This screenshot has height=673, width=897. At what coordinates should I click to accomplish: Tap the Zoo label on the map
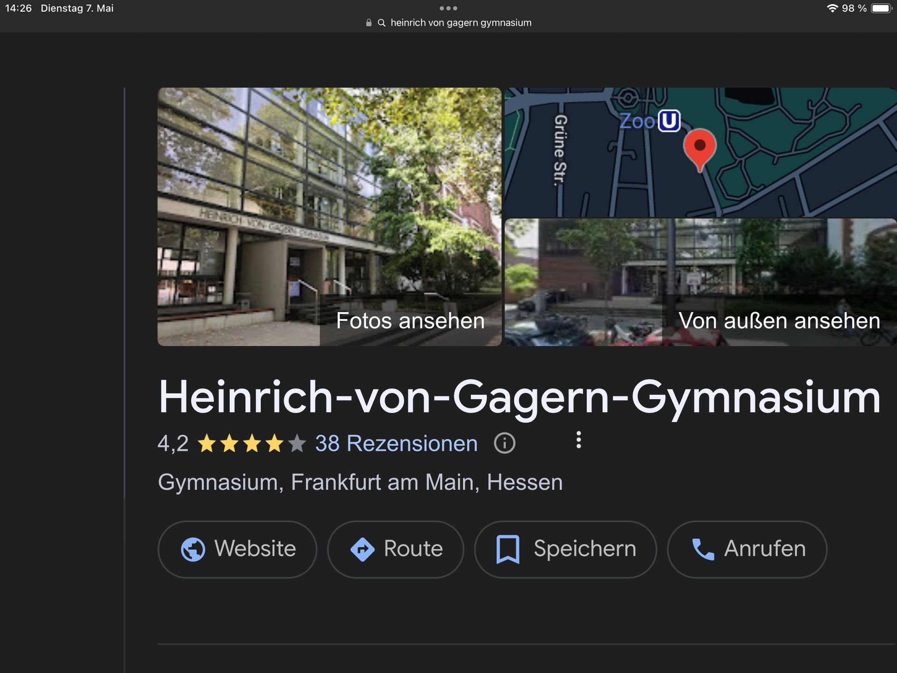(637, 121)
